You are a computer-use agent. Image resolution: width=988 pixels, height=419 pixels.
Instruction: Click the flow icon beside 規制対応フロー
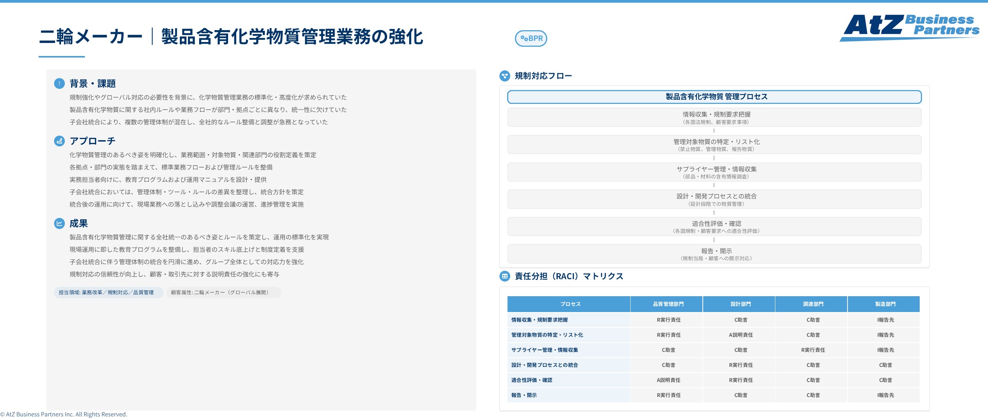click(505, 75)
